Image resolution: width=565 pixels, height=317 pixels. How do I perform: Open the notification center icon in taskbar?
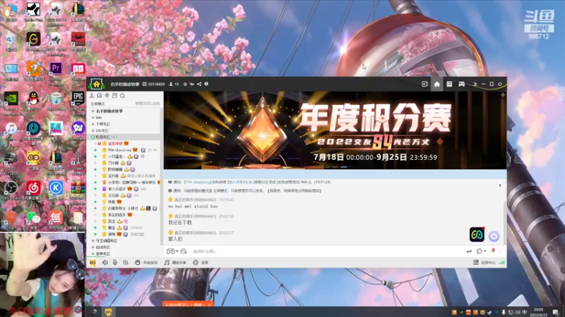pos(556,312)
